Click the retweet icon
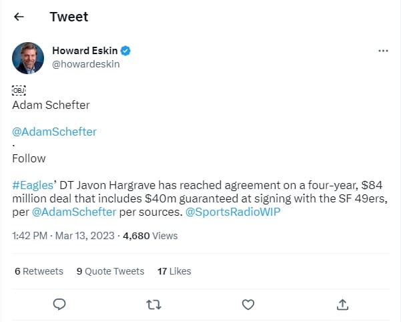The image size is (401, 322). [x=153, y=305]
